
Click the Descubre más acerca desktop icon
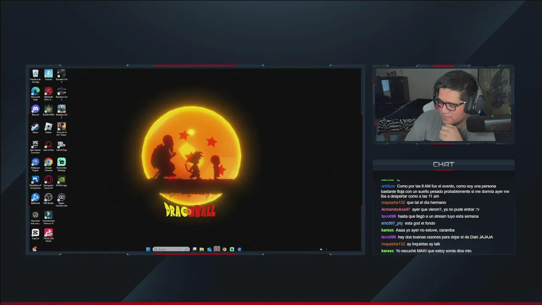(36, 218)
